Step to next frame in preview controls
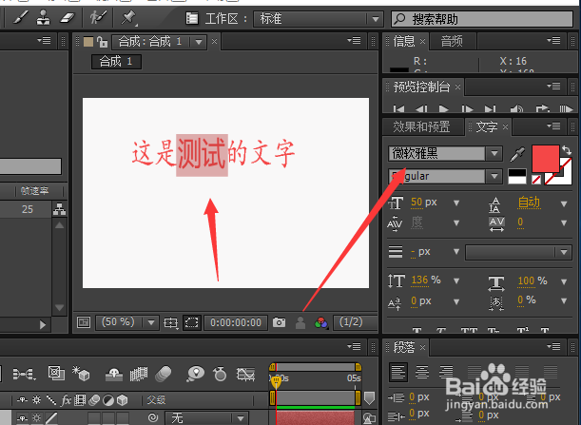 point(467,109)
